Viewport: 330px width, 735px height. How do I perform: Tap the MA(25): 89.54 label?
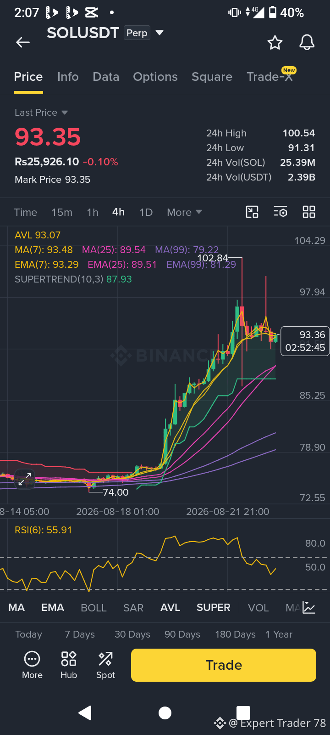(114, 250)
